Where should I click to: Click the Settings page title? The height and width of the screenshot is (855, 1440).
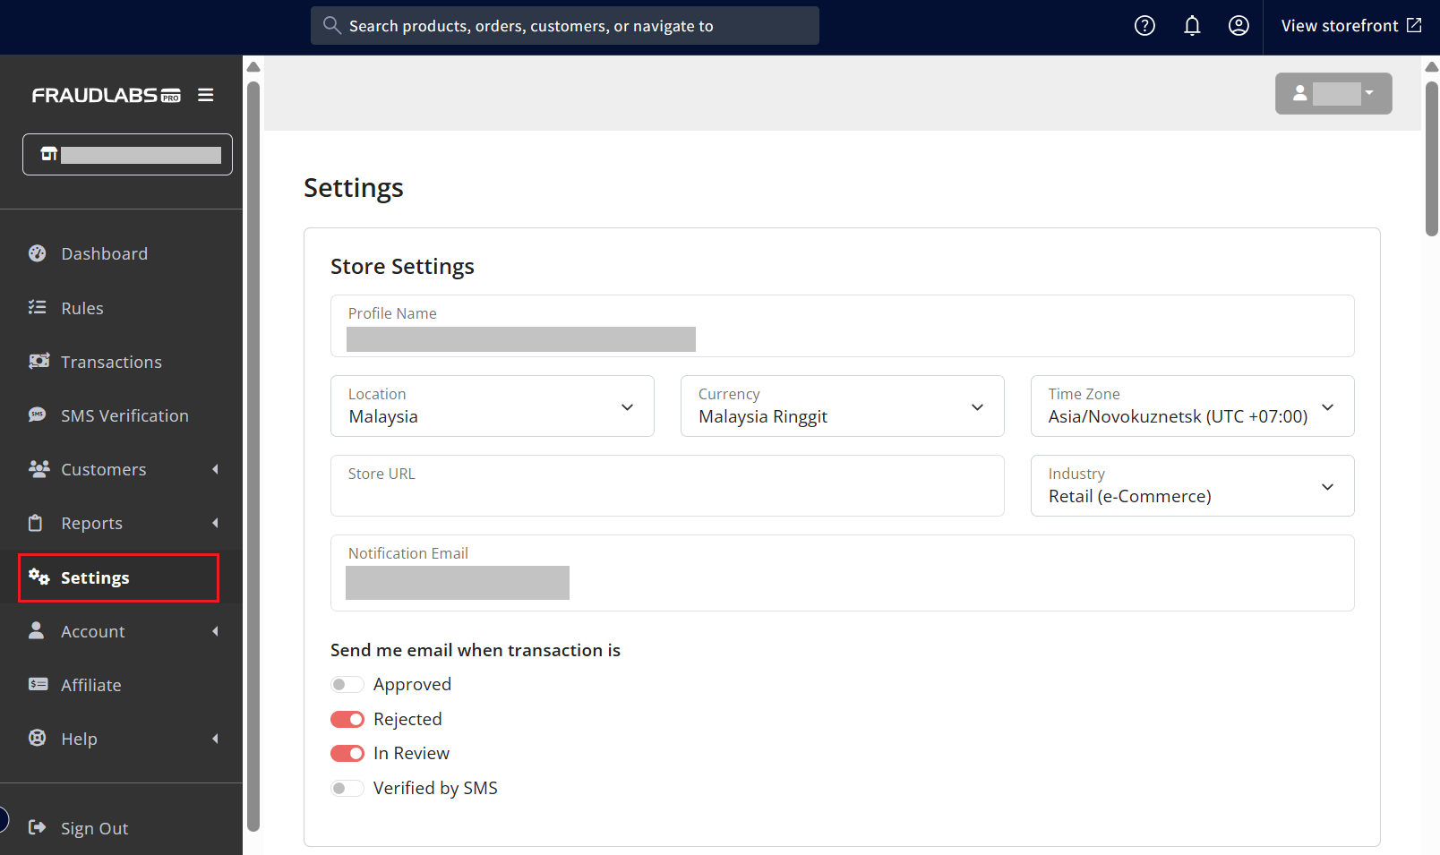[354, 188]
